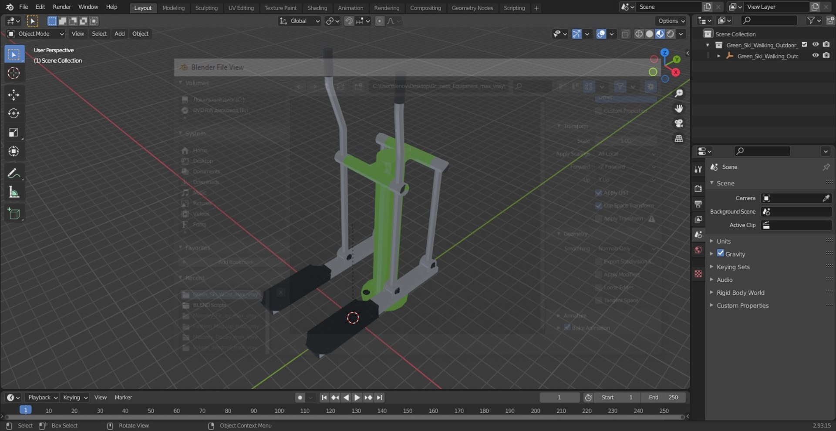
Task: Activate the Transform tool
Action: pos(14,151)
